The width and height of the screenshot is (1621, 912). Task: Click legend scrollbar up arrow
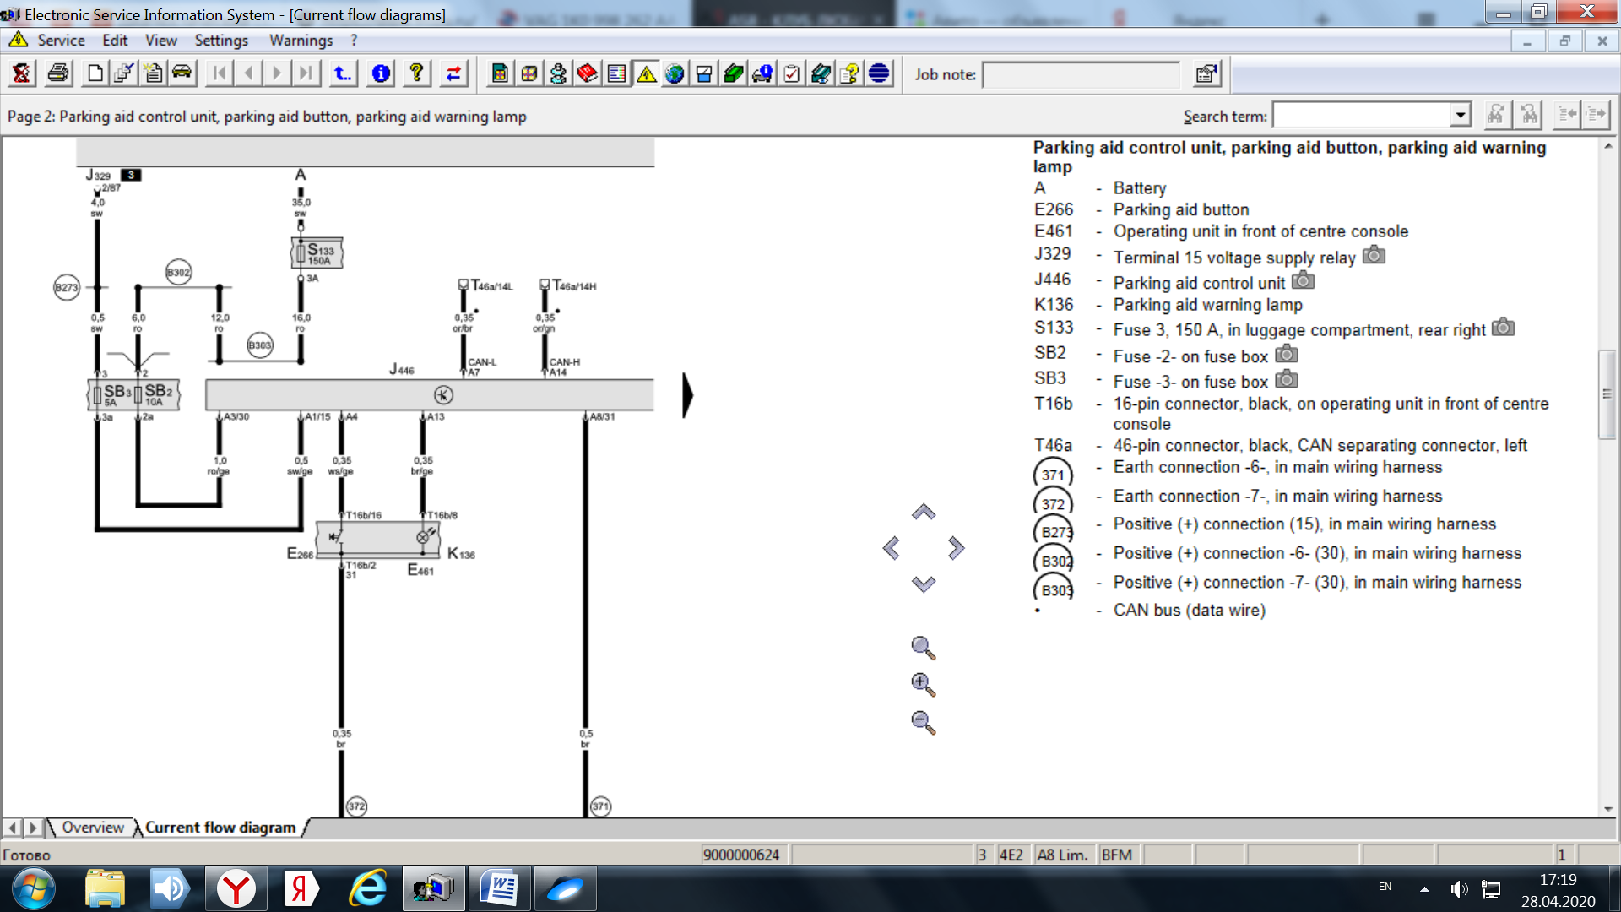click(x=1608, y=146)
